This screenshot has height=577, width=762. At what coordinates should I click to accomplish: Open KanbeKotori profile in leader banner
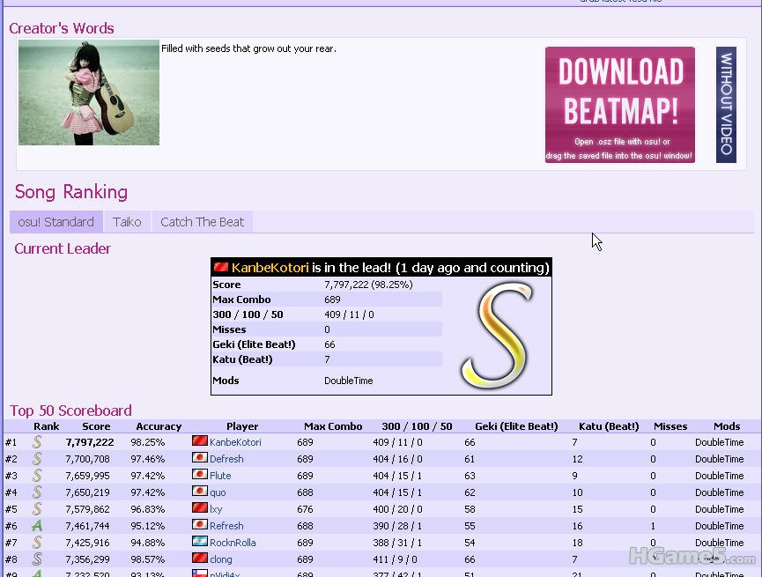pos(270,268)
